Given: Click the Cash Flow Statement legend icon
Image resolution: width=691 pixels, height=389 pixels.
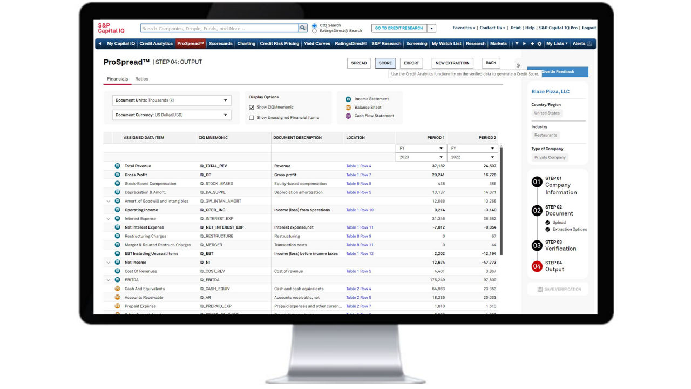Looking at the screenshot, I should point(348,116).
